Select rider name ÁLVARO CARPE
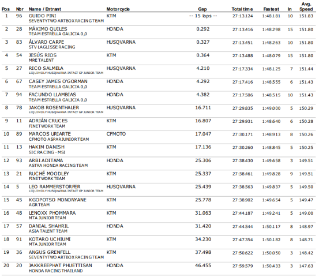 [46, 42]
